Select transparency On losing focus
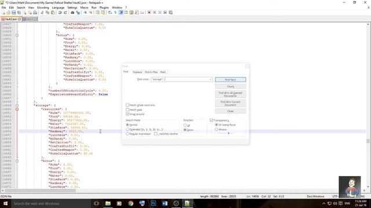 pyautogui.click(x=216, y=125)
